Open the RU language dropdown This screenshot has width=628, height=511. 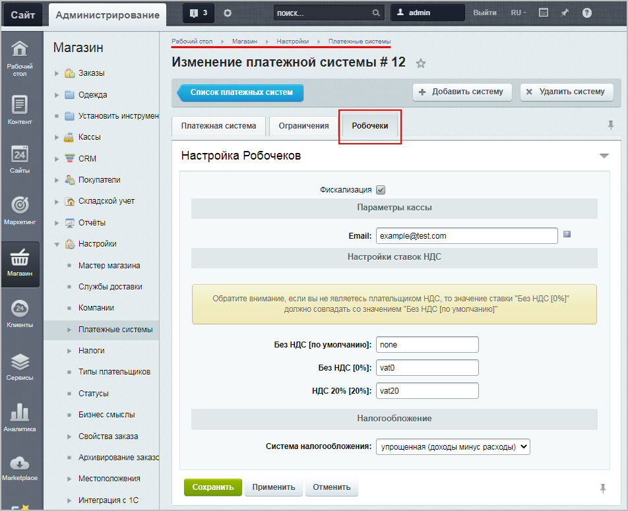[x=518, y=13]
